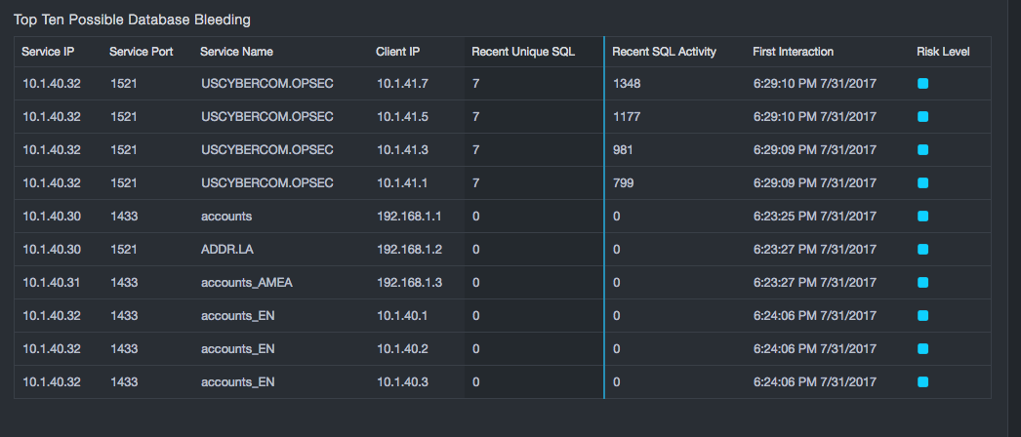Click risk level square for client 10.1.41.3
This screenshot has width=1021, height=437.
922,150
